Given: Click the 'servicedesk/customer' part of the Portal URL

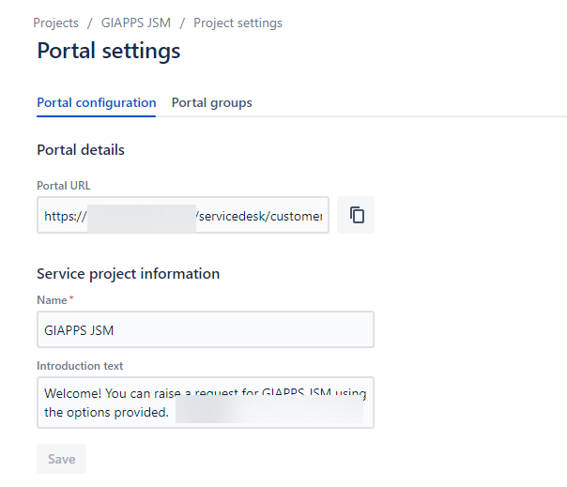Looking at the screenshot, I should pos(261,216).
